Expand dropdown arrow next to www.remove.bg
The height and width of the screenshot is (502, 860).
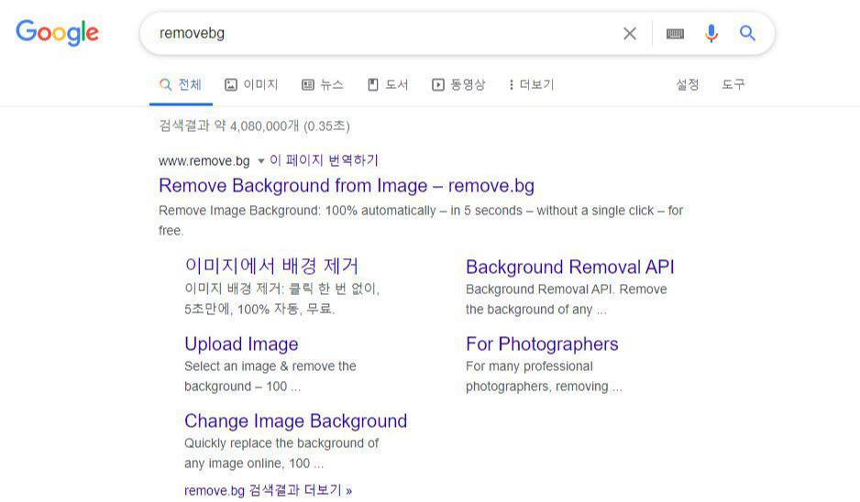[x=261, y=161]
